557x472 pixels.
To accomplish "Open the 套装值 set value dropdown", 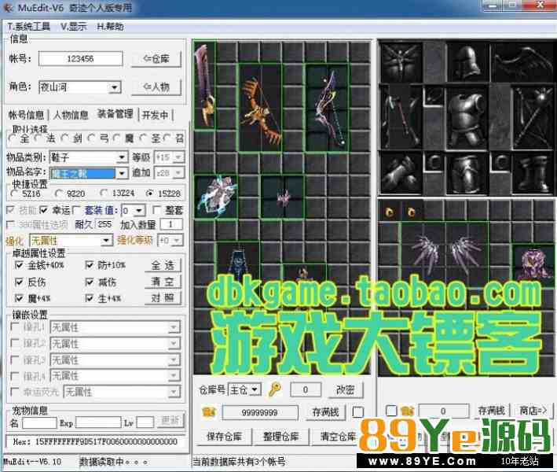I will click(x=139, y=211).
